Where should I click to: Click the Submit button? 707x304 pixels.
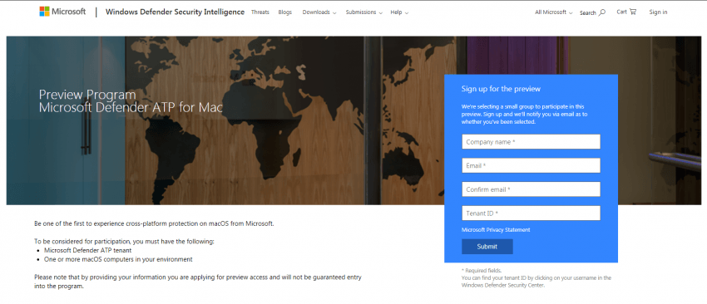coord(487,247)
